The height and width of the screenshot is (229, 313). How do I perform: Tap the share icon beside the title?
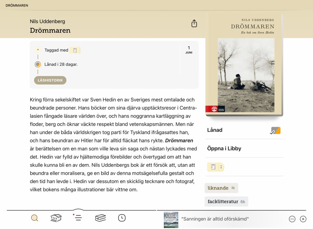[194, 24]
